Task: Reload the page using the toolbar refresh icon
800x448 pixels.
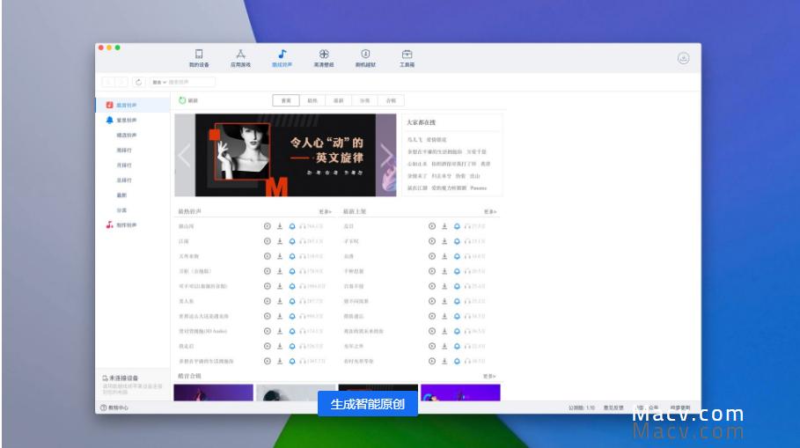Action: 139,82
